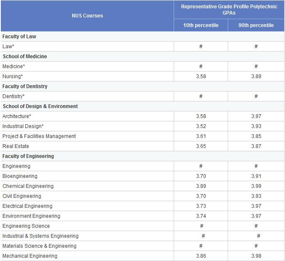
Task: Click the Representative Grade Profile Polytechnic GPAs header
Action: (x=229, y=10)
